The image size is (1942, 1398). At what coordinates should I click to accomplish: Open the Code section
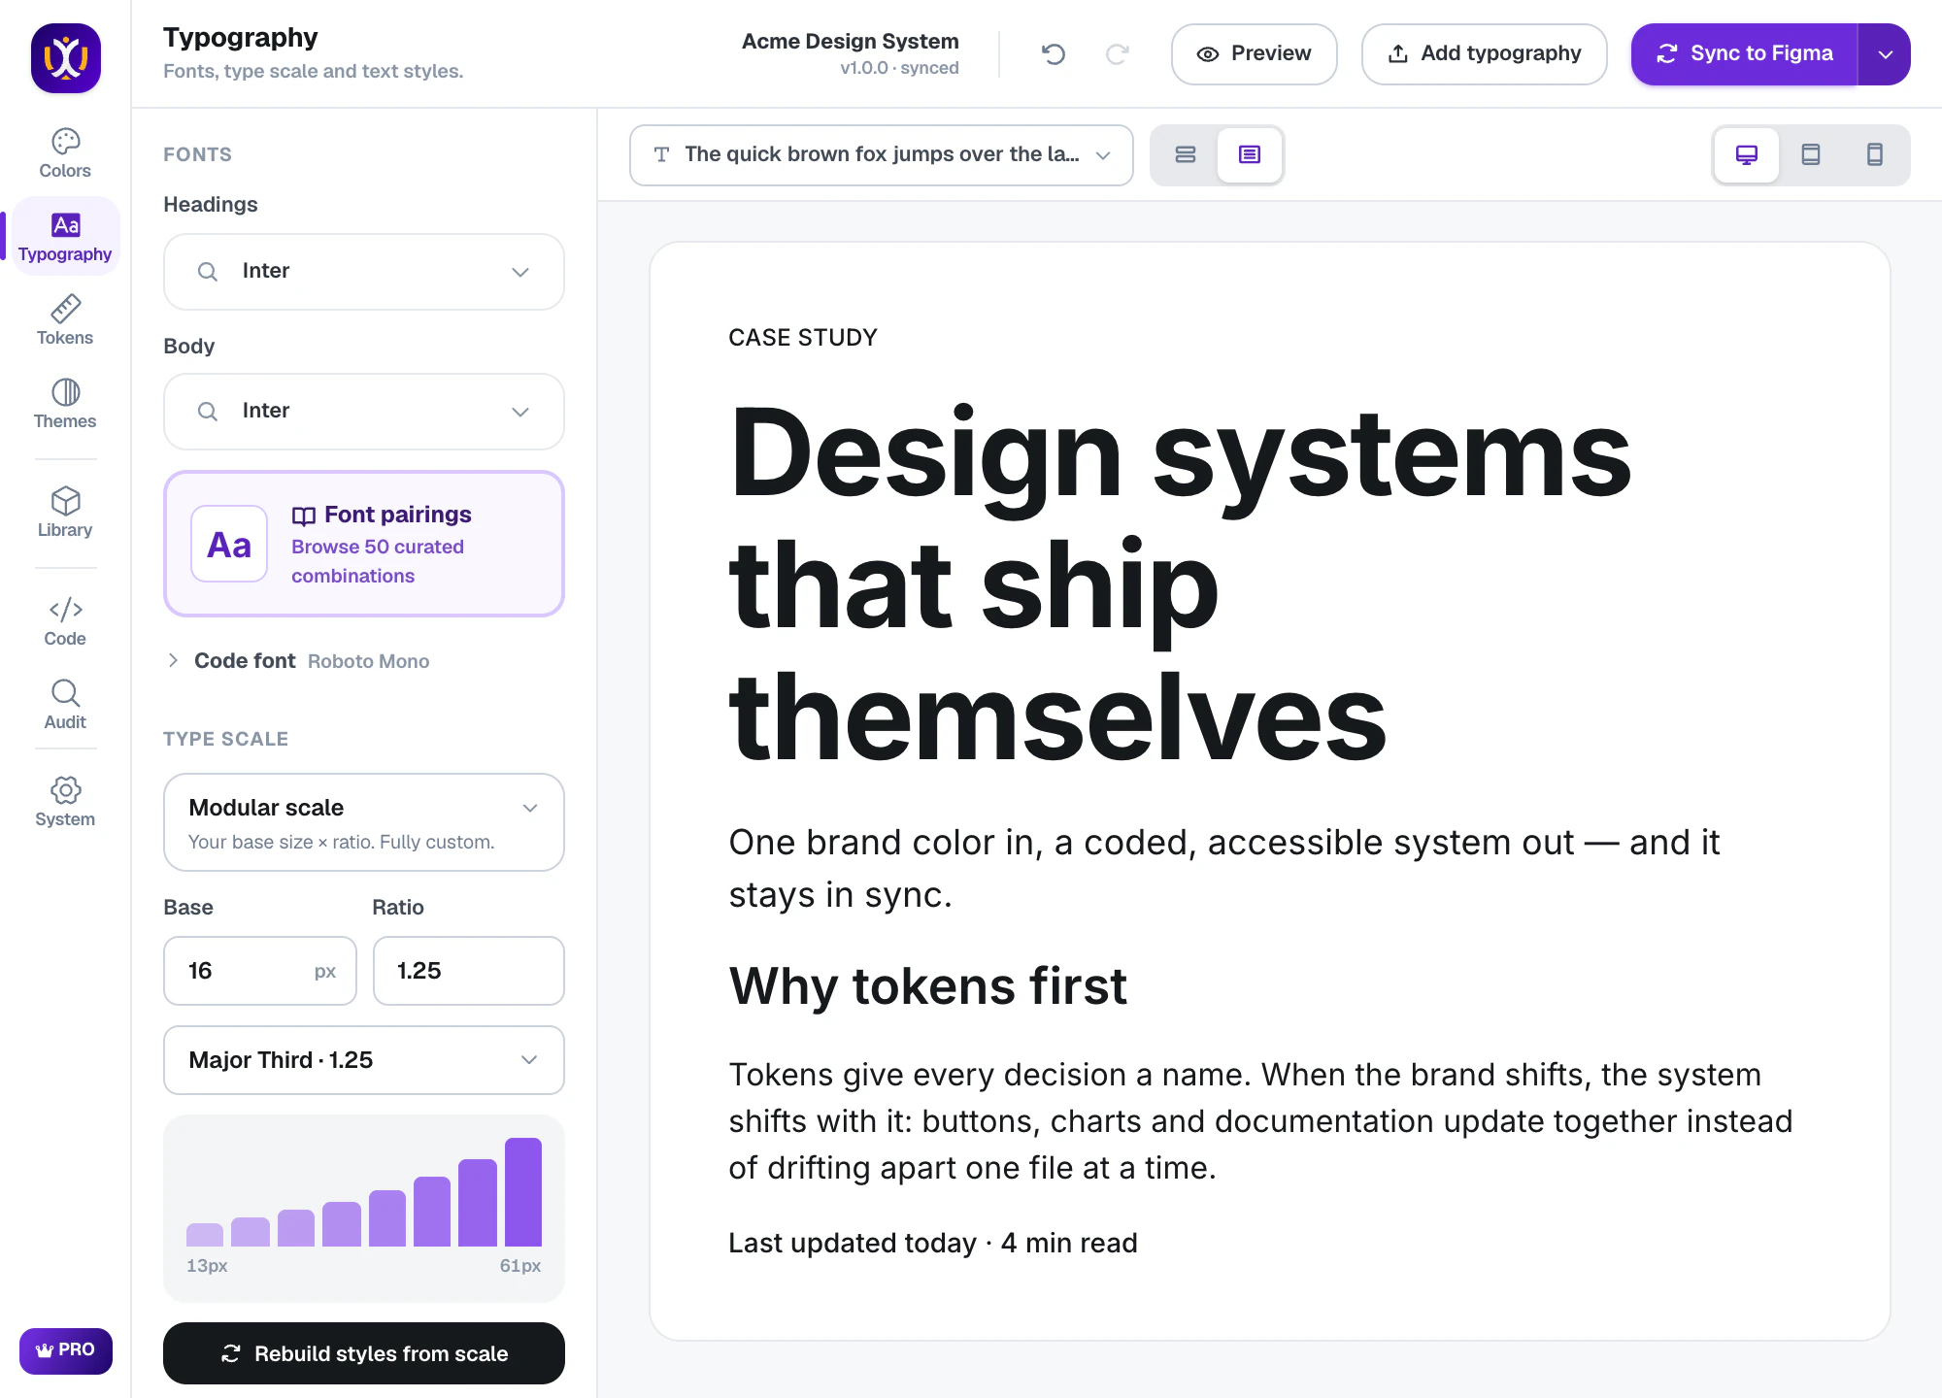(x=65, y=621)
